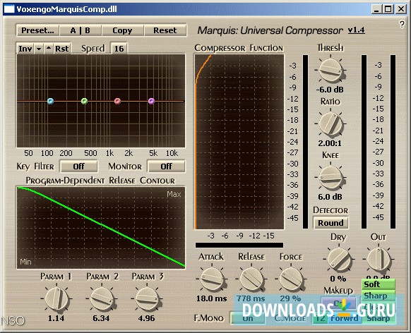Click the Release knob

coord(251,279)
